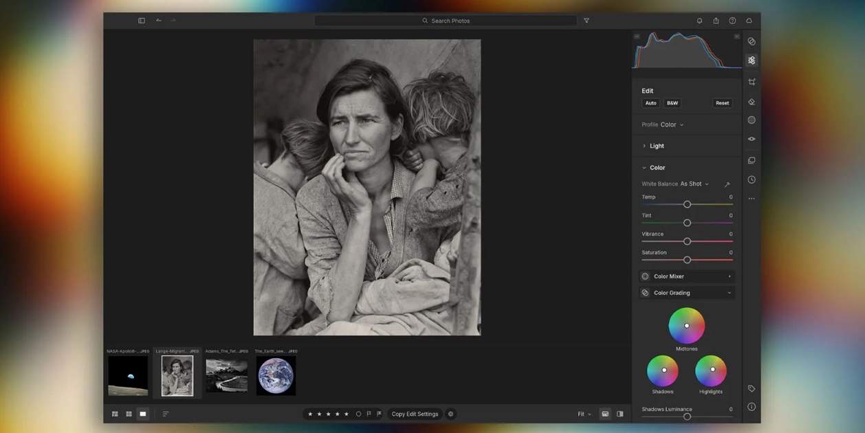
Task: Set rating to three stars
Action: (x=328, y=414)
